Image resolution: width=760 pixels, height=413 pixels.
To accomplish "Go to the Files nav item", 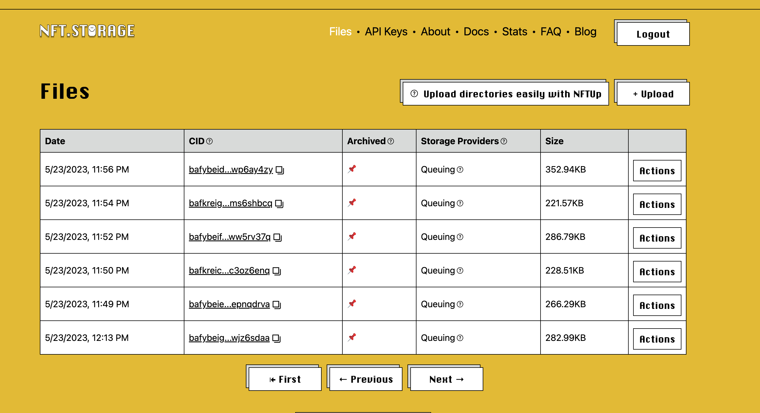I will pos(340,32).
